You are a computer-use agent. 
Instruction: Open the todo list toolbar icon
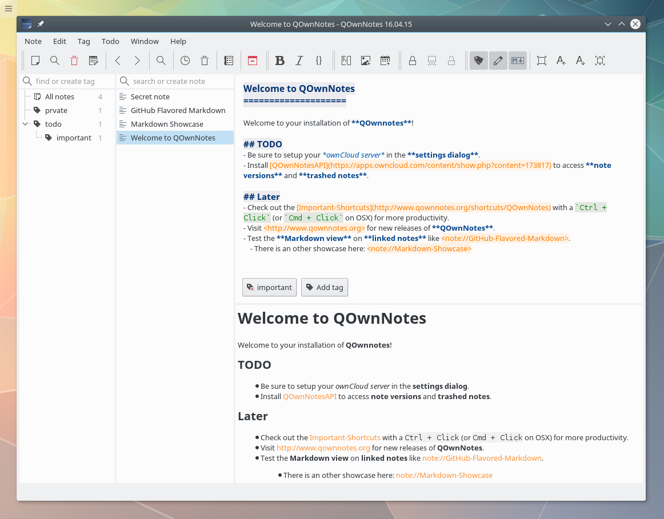point(229,61)
